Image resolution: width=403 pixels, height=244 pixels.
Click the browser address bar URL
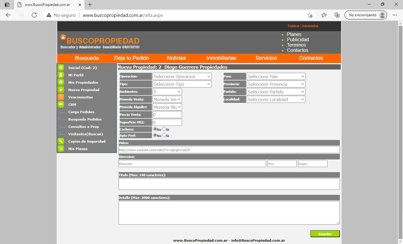point(123,15)
